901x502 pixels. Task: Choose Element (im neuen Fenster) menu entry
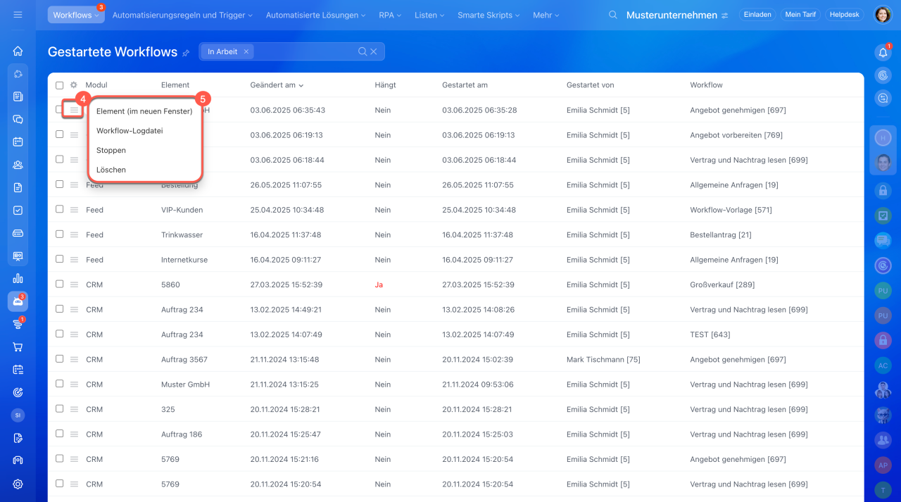coord(144,111)
